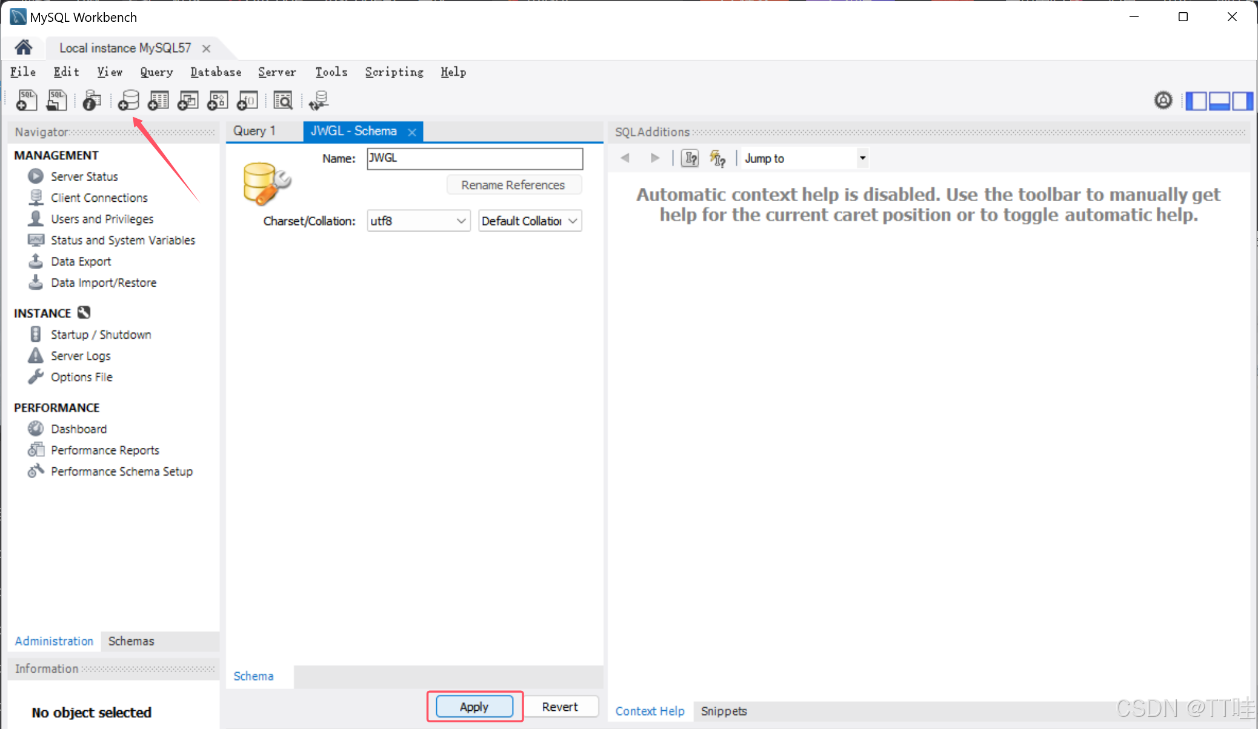Viewport: 1258px width, 729px height.
Task: Click the Rename References button
Action: point(513,185)
